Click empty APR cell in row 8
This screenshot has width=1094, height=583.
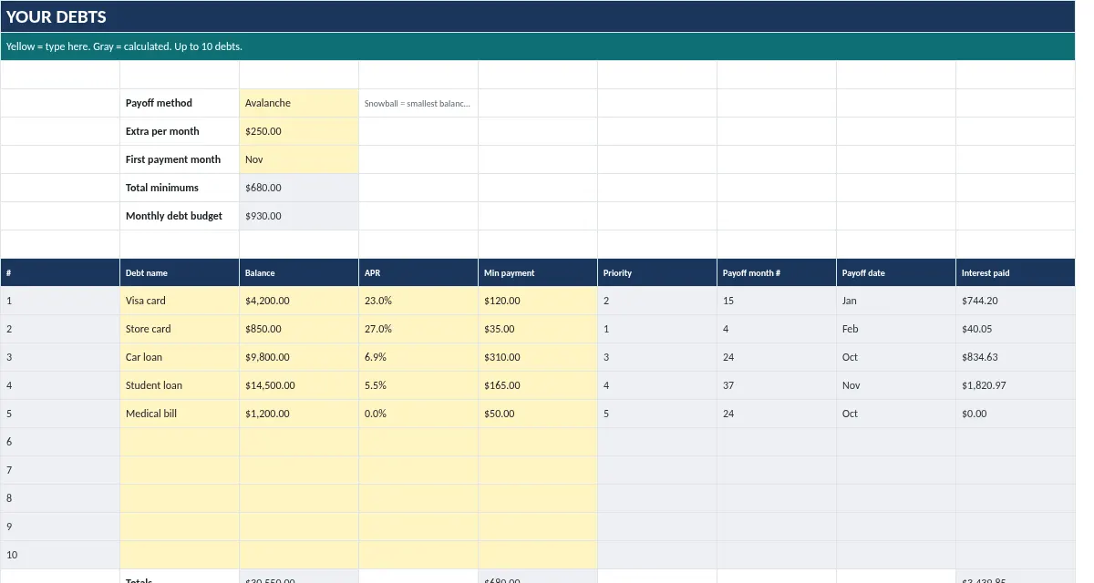418,498
